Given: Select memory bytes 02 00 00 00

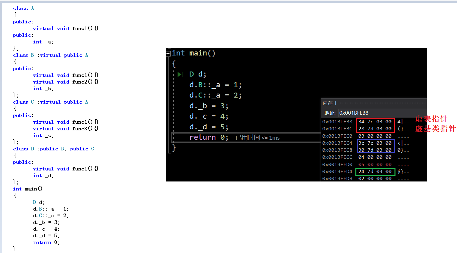Looking at the screenshot, I should 375,178.
